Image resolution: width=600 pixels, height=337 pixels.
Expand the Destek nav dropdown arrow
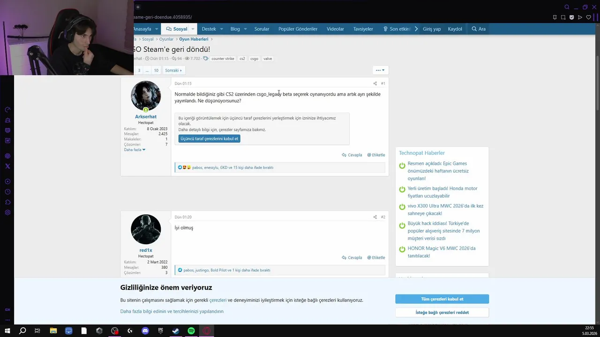221,29
